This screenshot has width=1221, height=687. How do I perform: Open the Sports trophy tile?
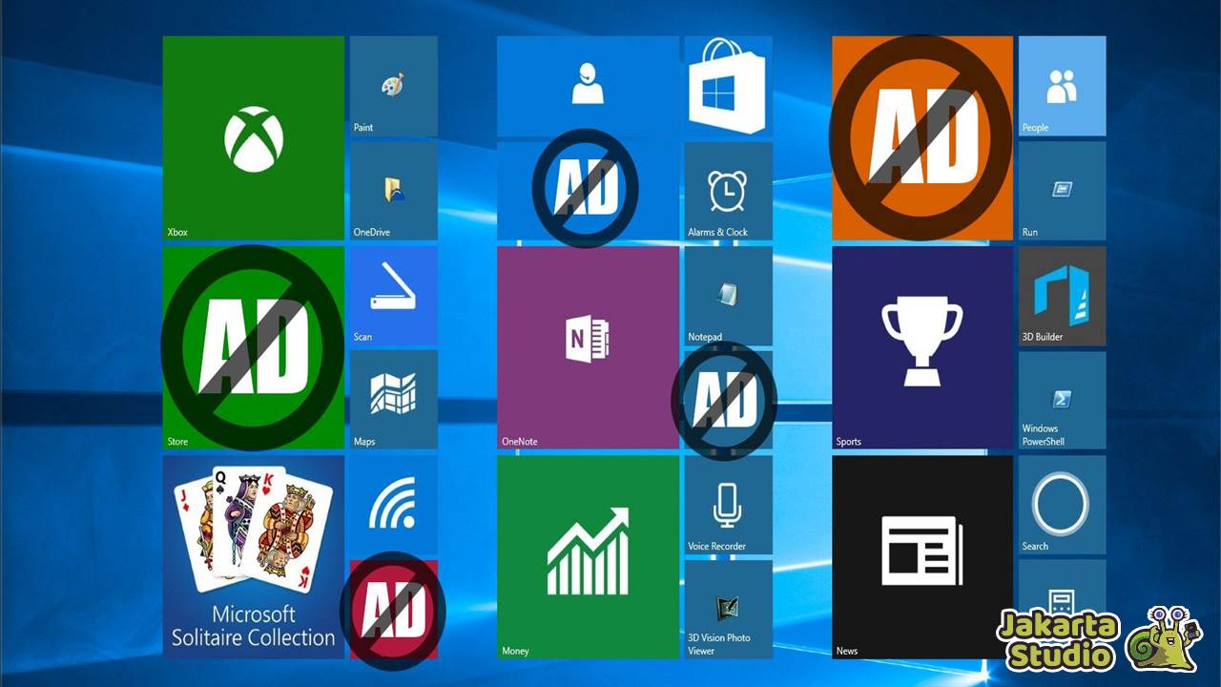coord(922,347)
